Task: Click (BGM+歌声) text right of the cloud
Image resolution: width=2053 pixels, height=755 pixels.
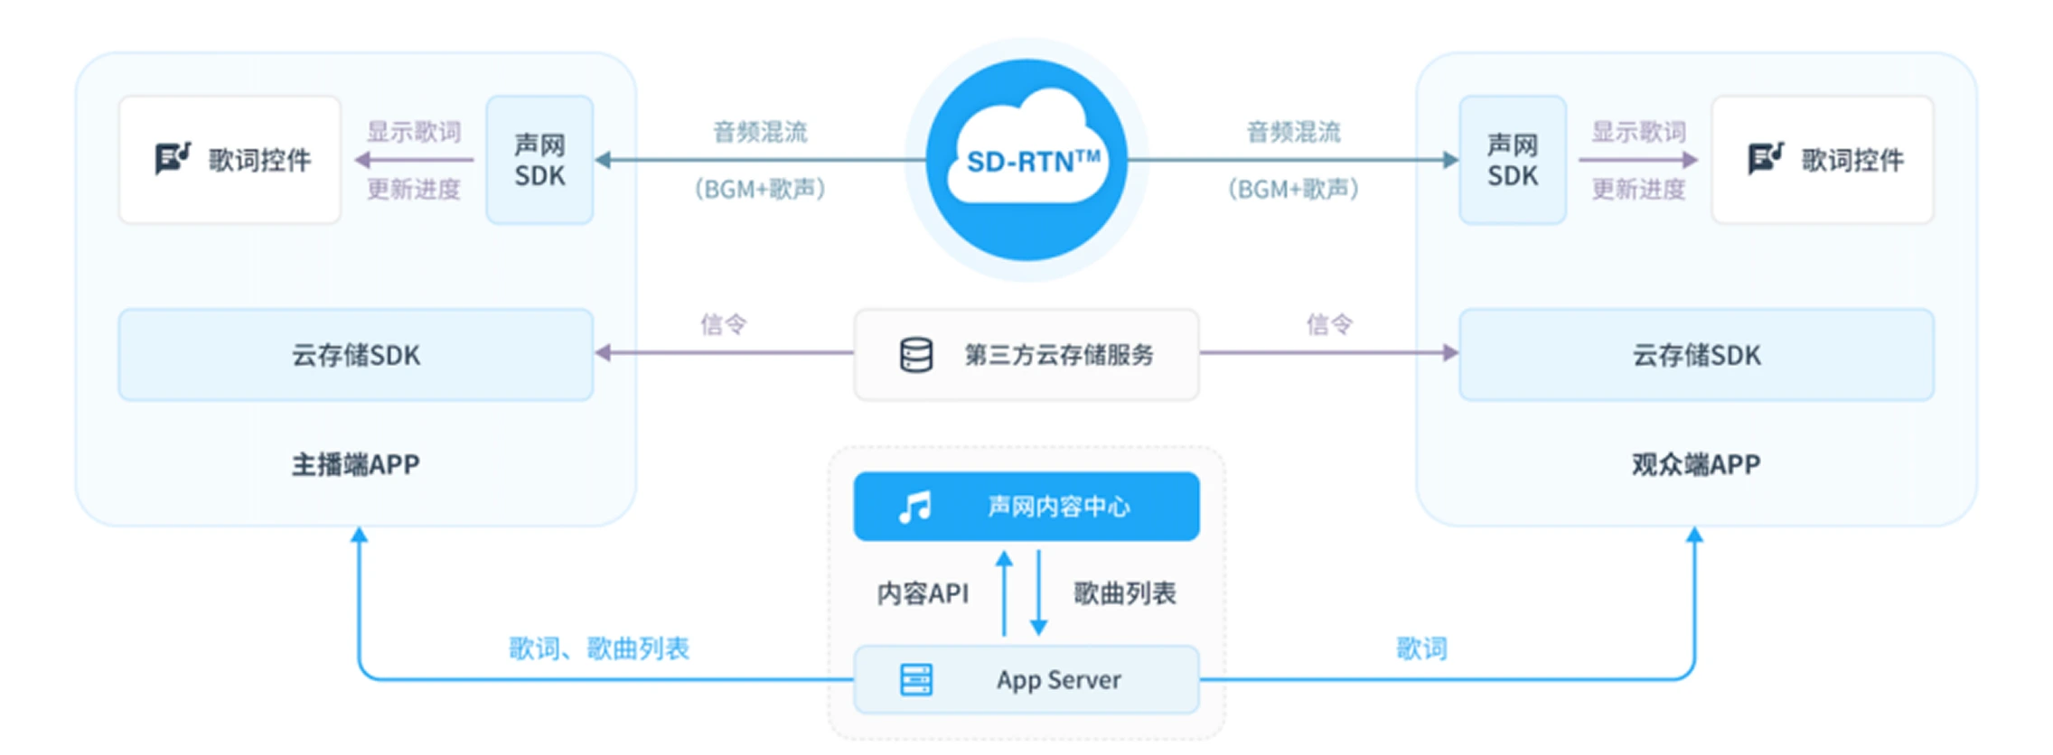Action: [1294, 189]
